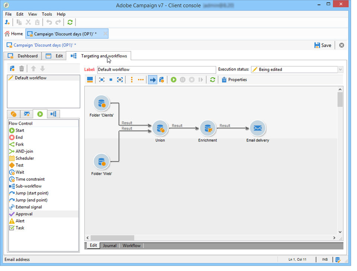Click the canvas vertical scrollbar down arrow
The height and width of the screenshot is (271, 357).
[x=340, y=232]
